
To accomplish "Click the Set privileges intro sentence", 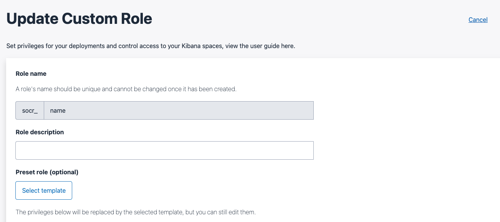I will tap(151, 46).
